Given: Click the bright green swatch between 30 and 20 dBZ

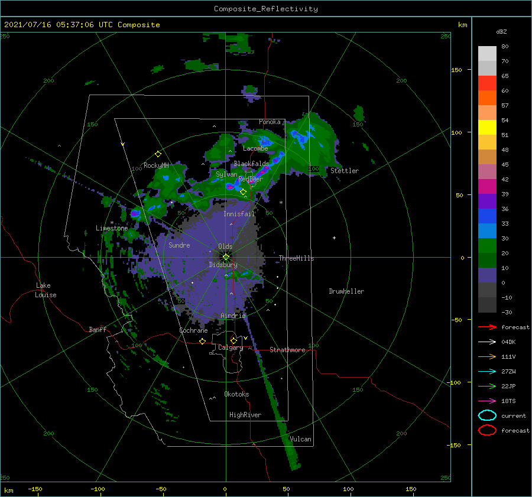Looking at the screenshot, I should [487, 246].
